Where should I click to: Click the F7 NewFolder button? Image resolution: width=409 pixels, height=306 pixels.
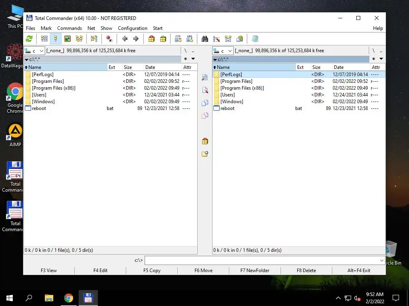[x=255, y=271]
